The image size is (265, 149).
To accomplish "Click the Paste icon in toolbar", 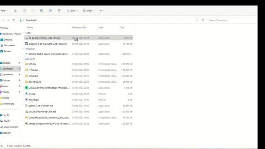I will (33, 11).
